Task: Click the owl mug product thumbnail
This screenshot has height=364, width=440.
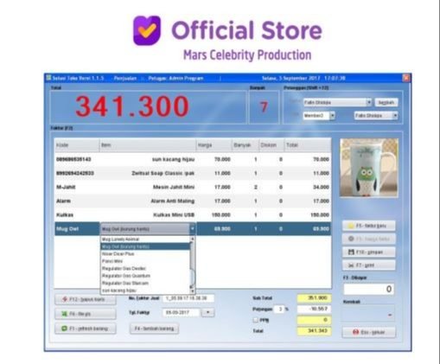Action: pyautogui.click(x=368, y=168)
